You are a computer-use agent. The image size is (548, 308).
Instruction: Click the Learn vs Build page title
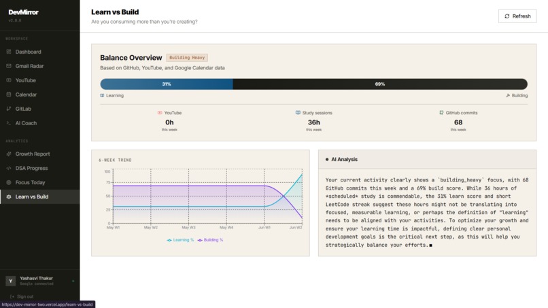point(115,12)
